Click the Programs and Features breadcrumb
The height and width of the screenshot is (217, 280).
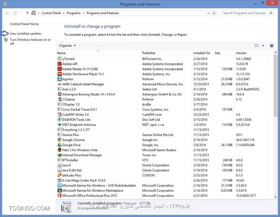click(x=103, y=13)
